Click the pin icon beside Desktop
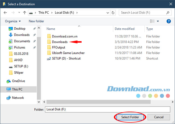Screen dimensions: 175x124 click(x=34, y=29)
